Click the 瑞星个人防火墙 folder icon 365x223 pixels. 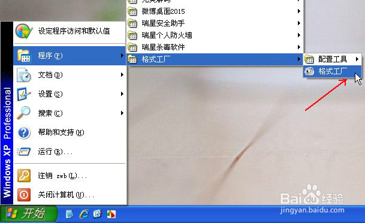(x=132, y=35)
